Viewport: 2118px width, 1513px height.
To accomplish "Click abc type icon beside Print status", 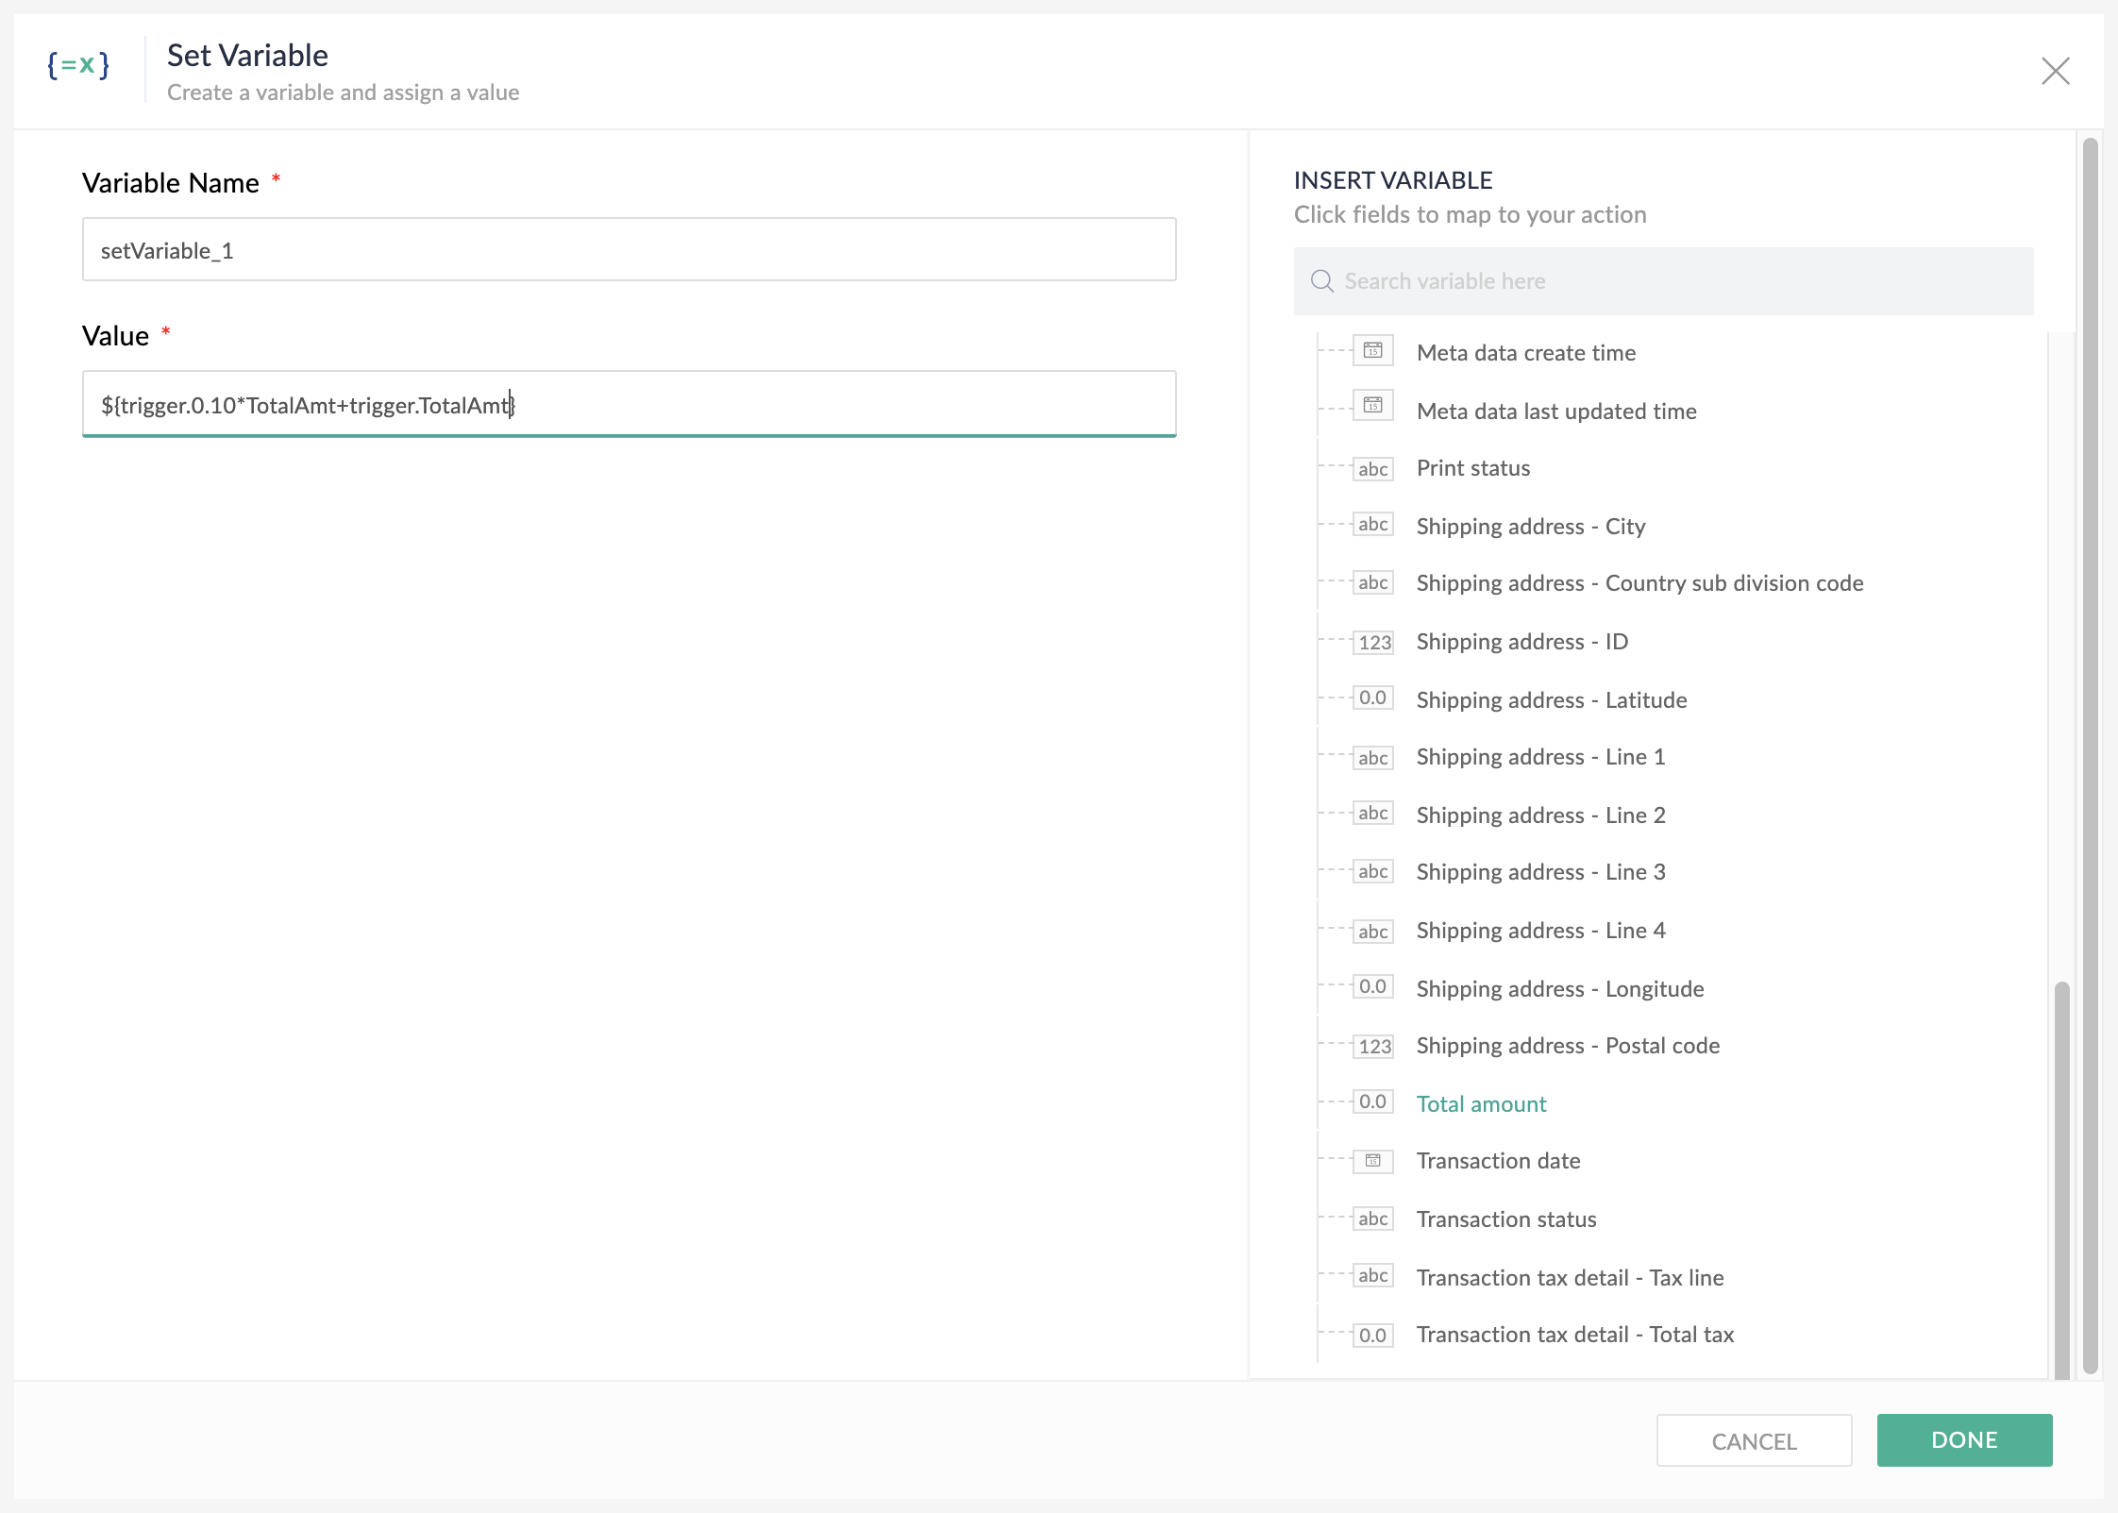I will (x=1373, y=468).
